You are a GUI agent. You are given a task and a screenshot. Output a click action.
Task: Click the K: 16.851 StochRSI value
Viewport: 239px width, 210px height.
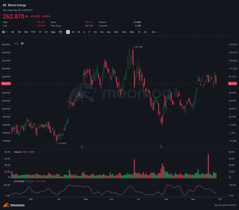tap(30, 181)
